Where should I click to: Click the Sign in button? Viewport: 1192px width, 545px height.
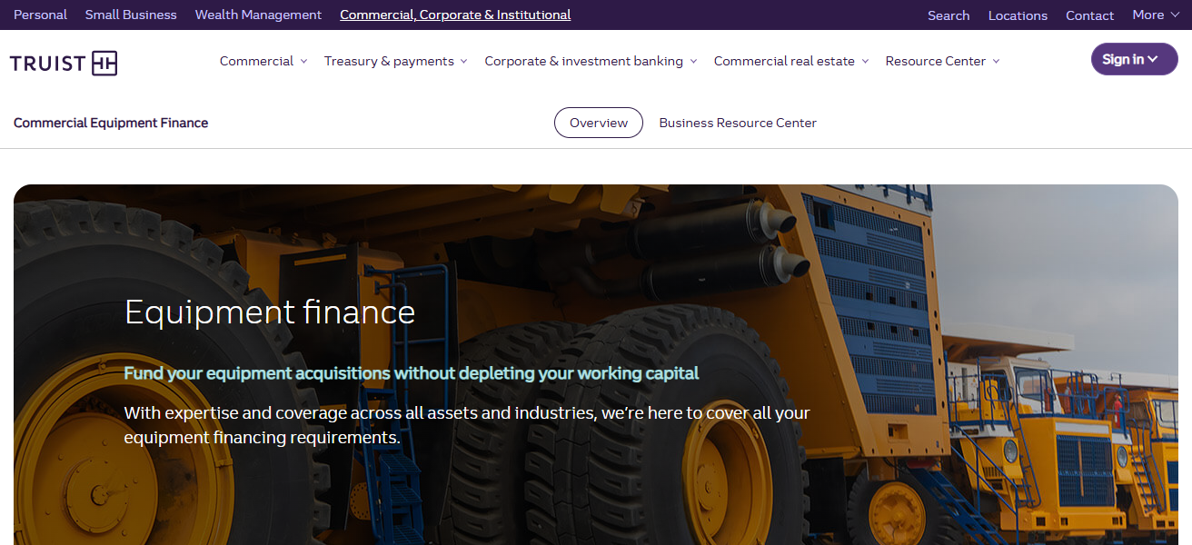(1127, 58)
